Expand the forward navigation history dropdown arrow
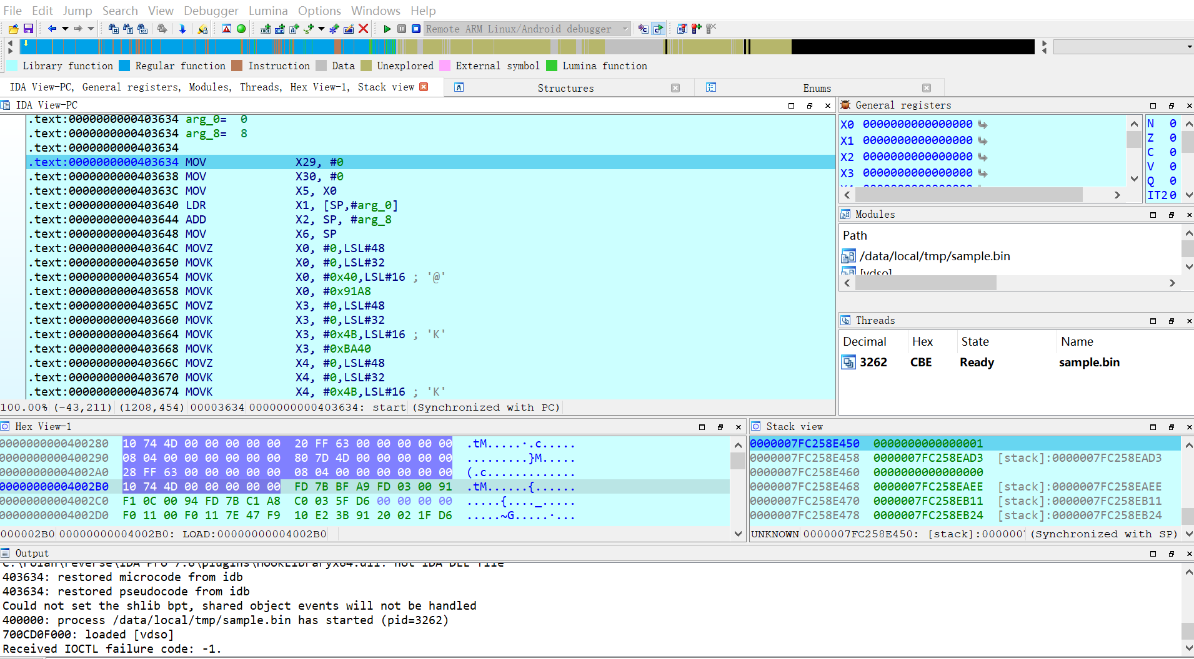1194x659 pixels. point(91,29)
